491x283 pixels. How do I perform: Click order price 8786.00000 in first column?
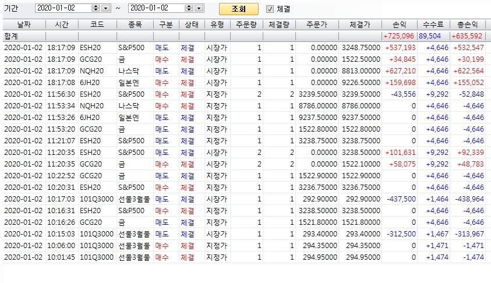(318, 106)
